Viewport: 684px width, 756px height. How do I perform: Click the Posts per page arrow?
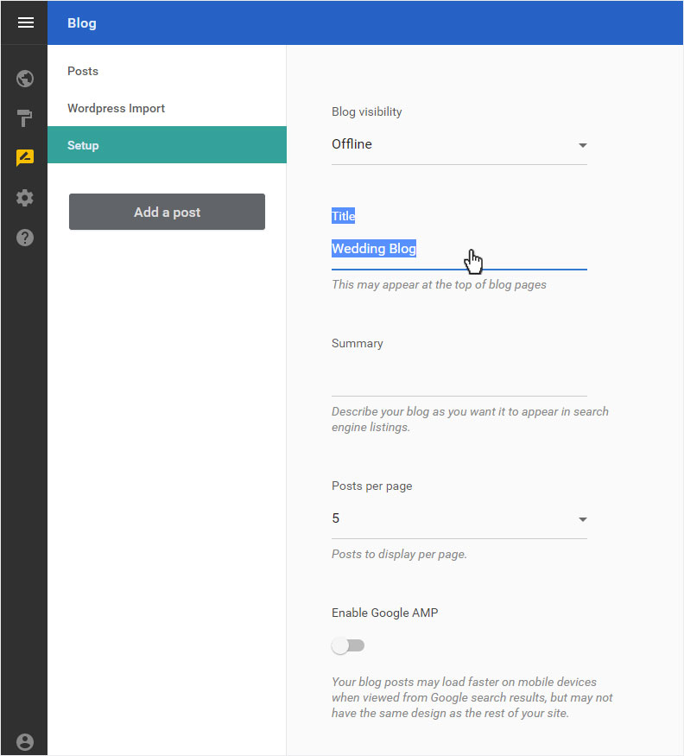click(x=582, y=519)
